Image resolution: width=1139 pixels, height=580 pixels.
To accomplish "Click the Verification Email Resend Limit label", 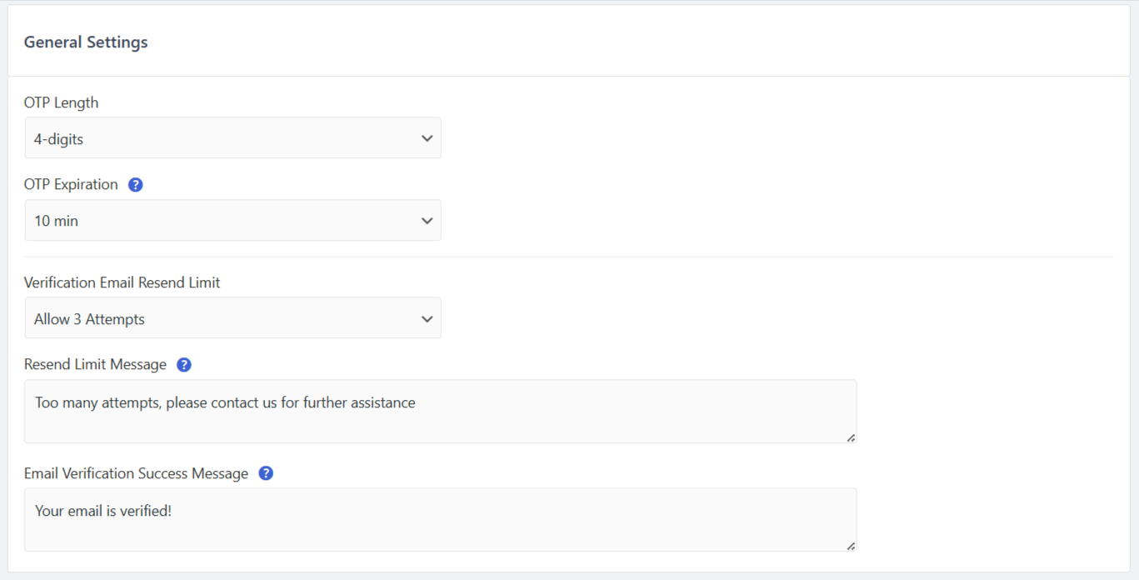I will [x=122, y=282].
